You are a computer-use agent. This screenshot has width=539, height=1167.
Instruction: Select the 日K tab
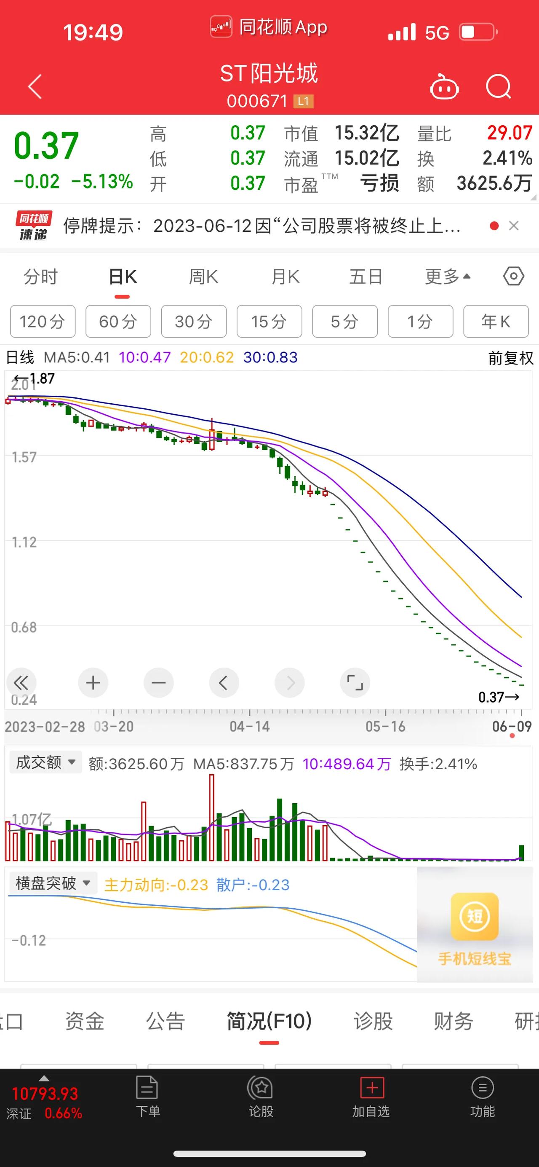point(122,276)
